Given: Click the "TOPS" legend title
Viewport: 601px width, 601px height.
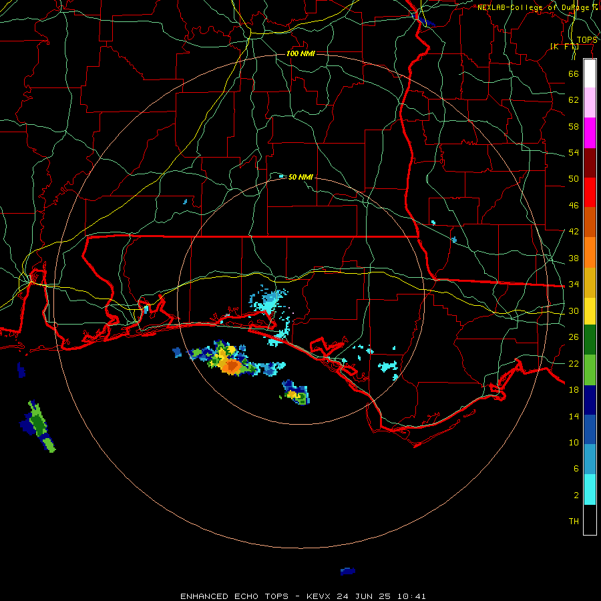Looking at the screenshot, I should 587,40.
